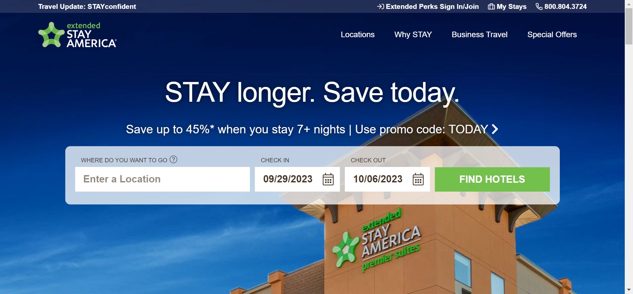
Task: Open the Locations menu
Action: (x=358, y=35)
